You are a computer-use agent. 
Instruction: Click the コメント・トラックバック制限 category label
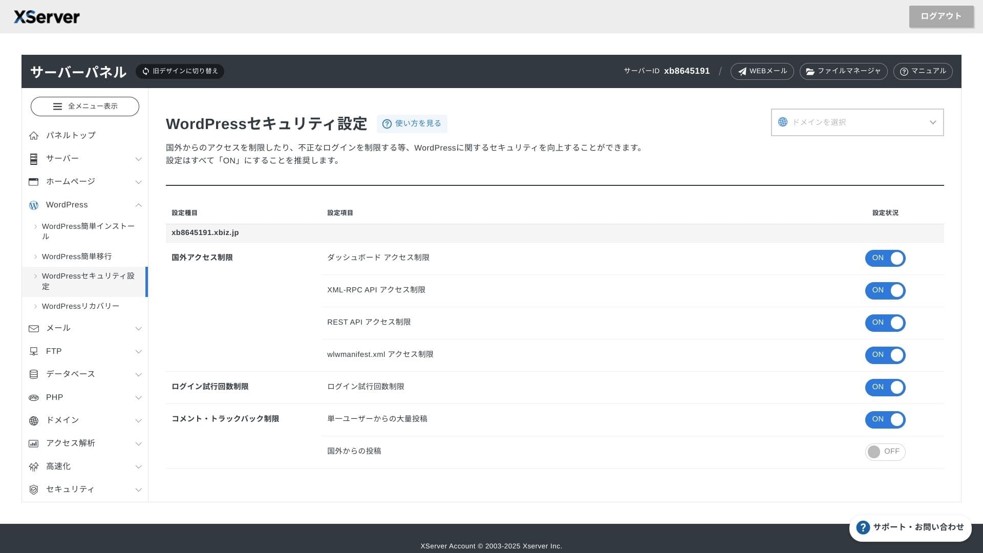[225, 419]
